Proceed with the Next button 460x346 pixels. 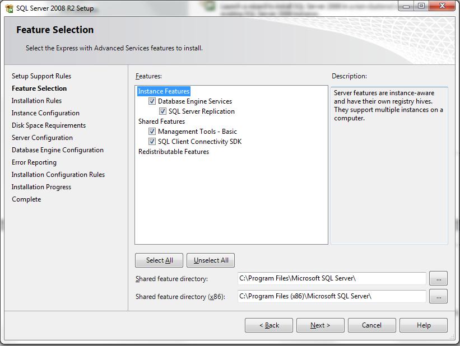320,325
